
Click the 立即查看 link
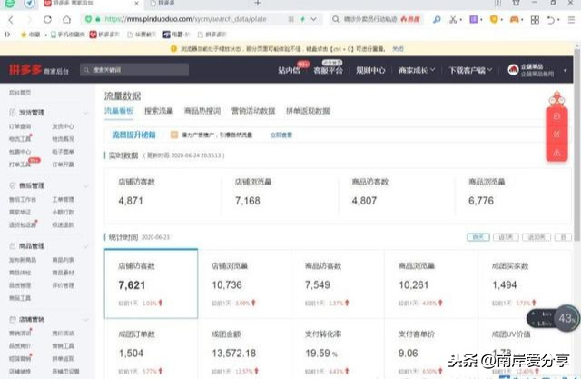pos(281,135)
